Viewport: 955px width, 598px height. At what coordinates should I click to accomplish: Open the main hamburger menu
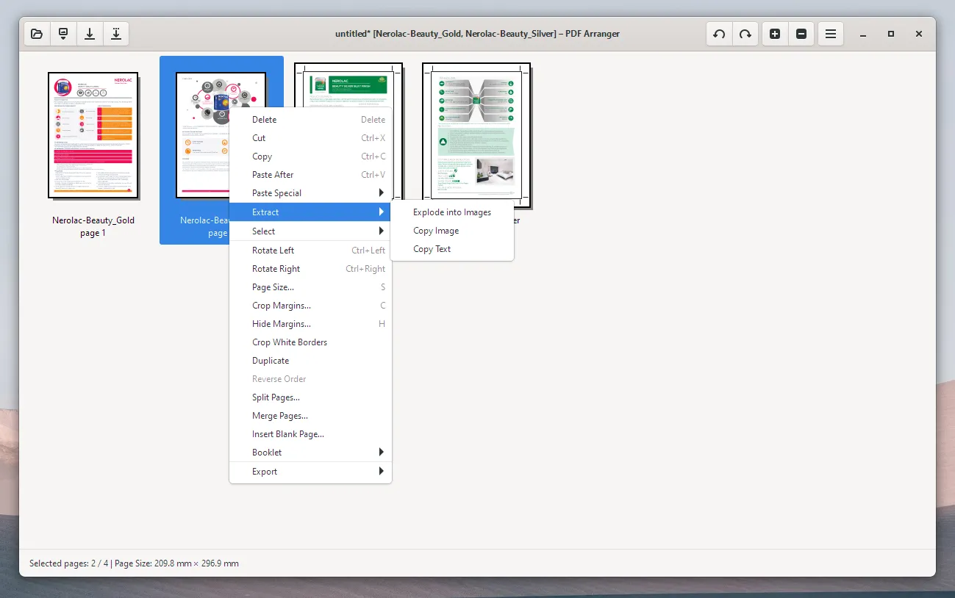(831, 33)
